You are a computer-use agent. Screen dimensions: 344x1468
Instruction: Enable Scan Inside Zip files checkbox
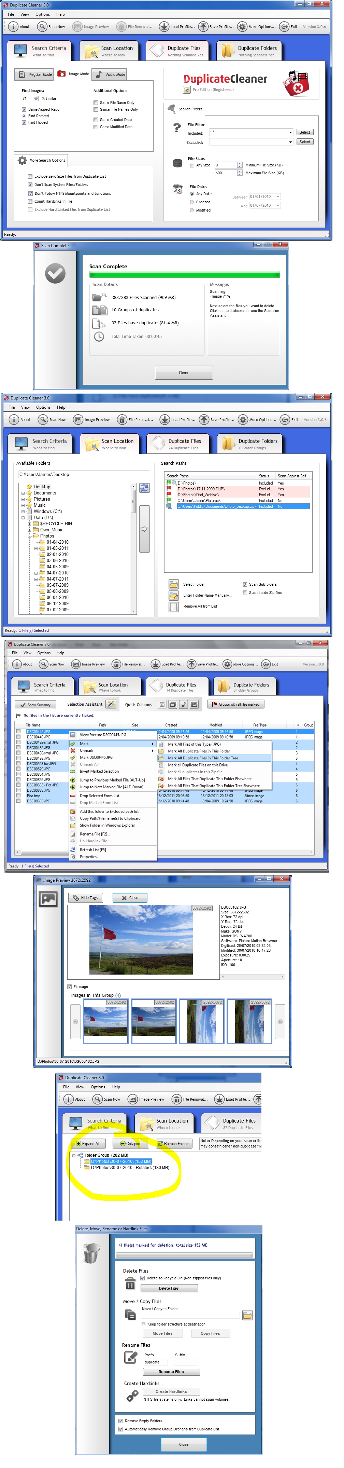coord(245,593)
